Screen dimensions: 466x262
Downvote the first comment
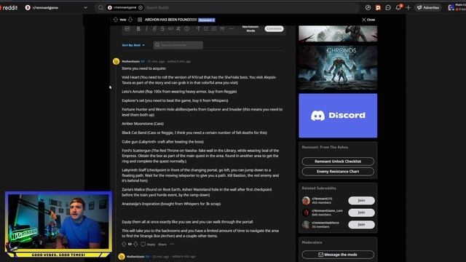[135, 245]
